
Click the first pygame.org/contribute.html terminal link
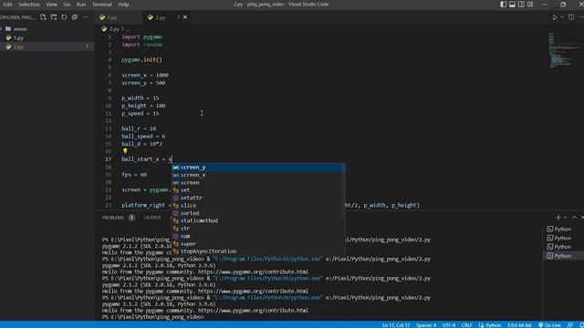pos(253,272)
